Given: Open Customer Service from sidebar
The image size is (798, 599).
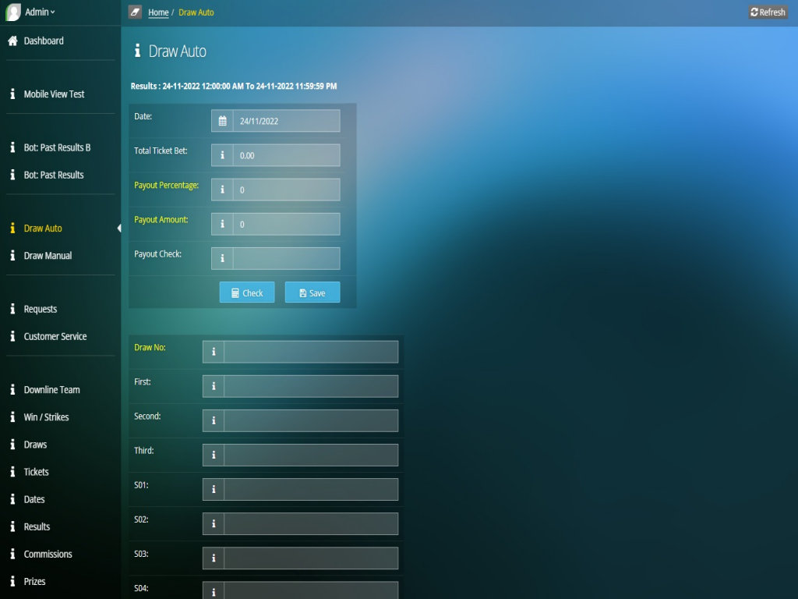Looking at the screenshot, I should 55,337.
